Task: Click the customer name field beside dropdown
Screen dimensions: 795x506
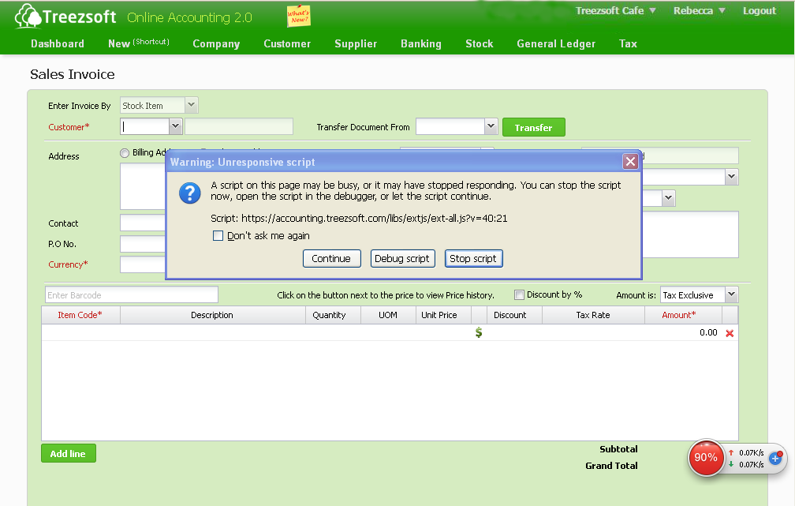Action: (239, 126)
